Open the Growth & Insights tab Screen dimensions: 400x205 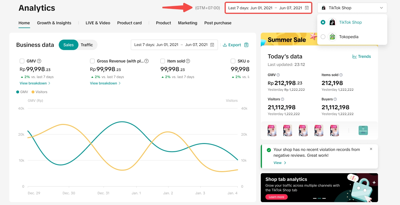[54, 23]
